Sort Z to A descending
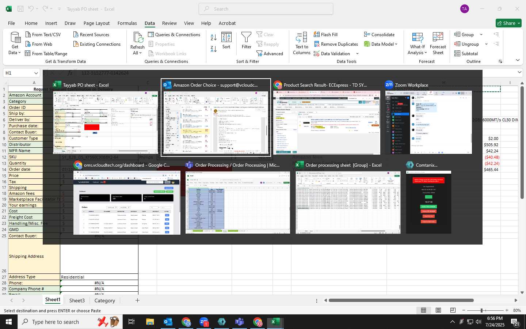Screen dimensions: 526x329 click(214, 48)
